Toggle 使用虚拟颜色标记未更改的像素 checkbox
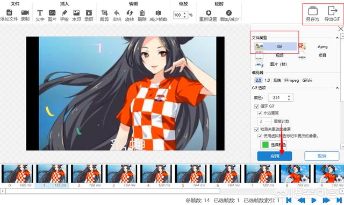The height and width of the screenshot is (205, 344). point(260,136)
